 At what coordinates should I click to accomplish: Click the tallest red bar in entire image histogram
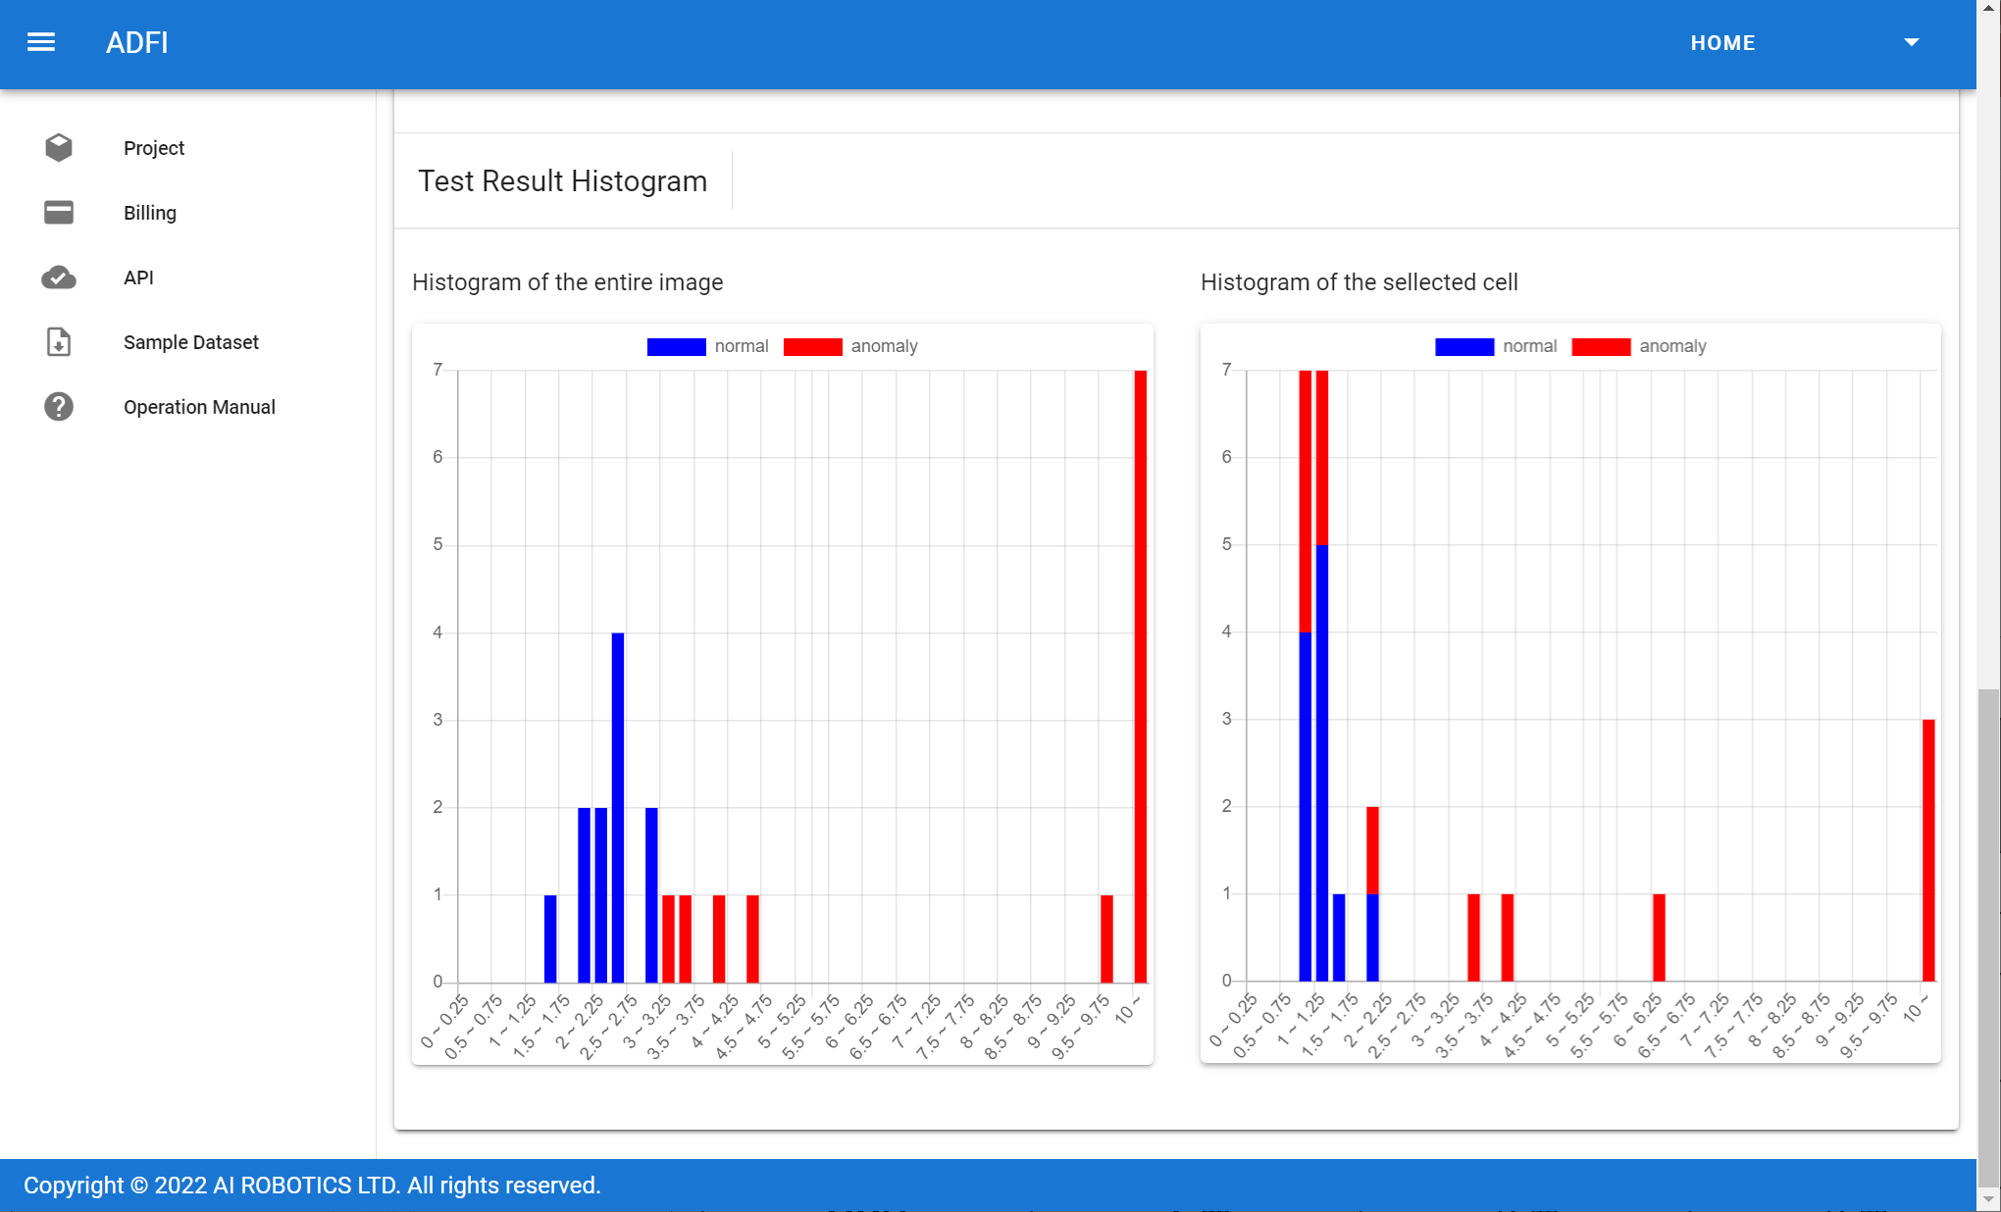tap(1140, 677)
